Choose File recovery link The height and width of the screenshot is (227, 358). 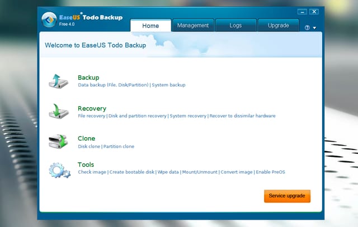point(92,116)
